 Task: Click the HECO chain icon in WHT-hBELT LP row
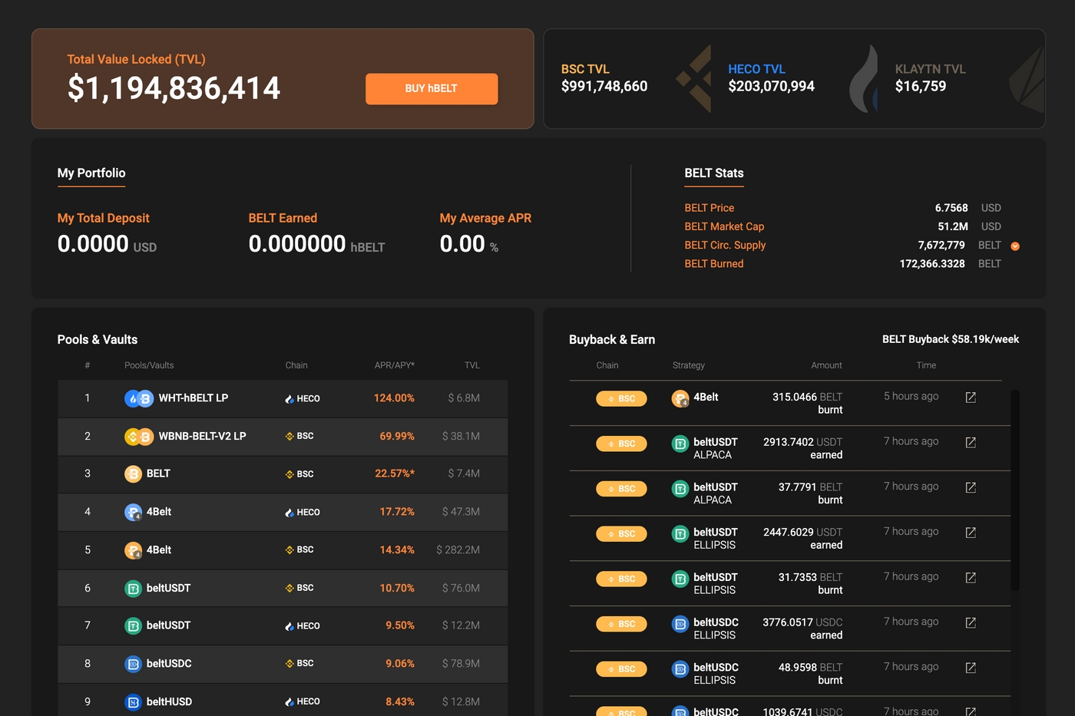pos(289,399)
